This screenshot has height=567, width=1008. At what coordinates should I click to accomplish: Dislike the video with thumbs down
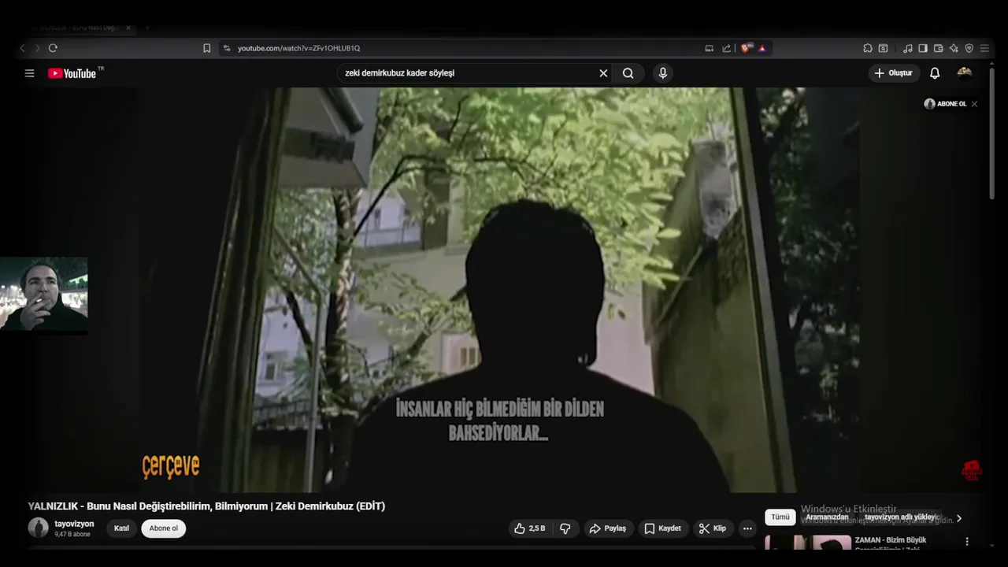click(565, 528)
